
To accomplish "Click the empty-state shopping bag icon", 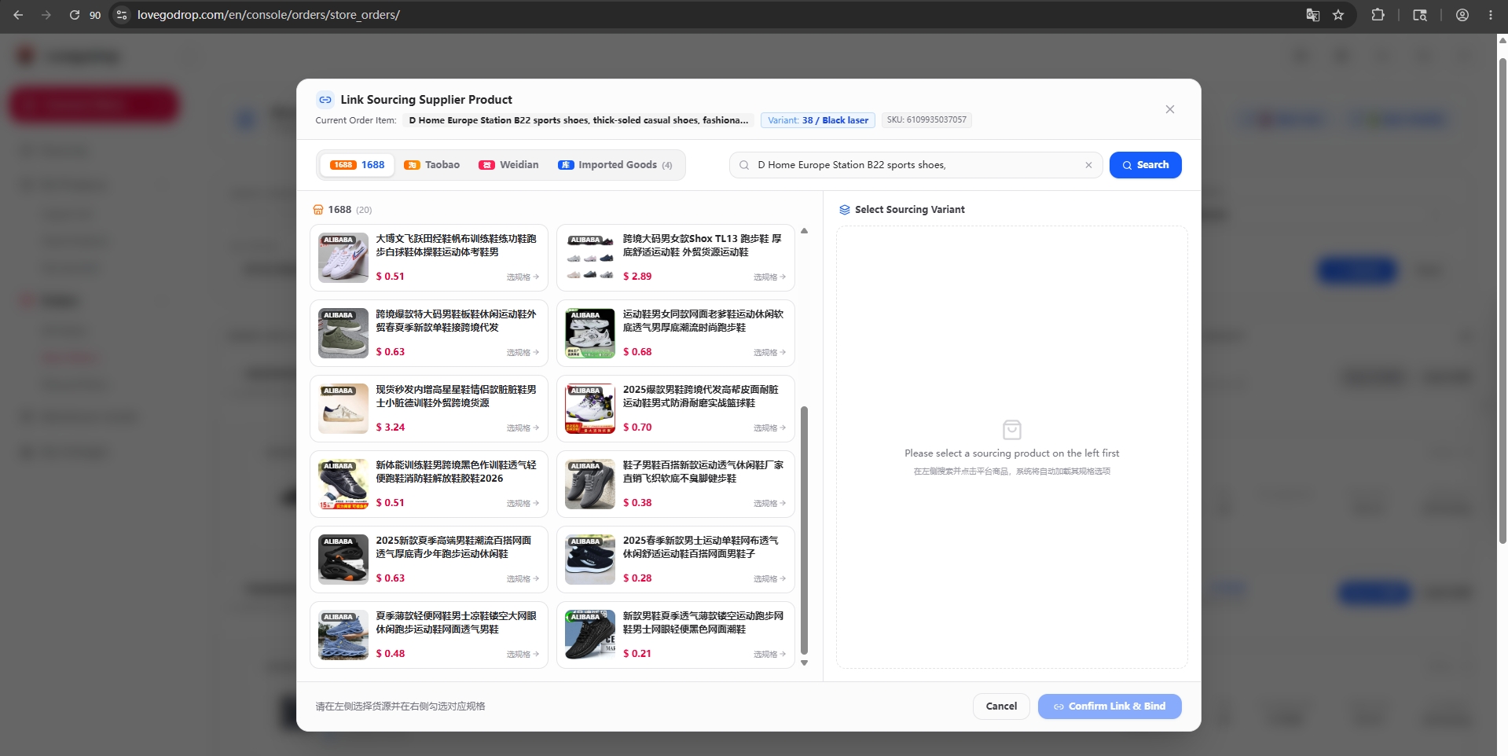I will coord(1012,430).
